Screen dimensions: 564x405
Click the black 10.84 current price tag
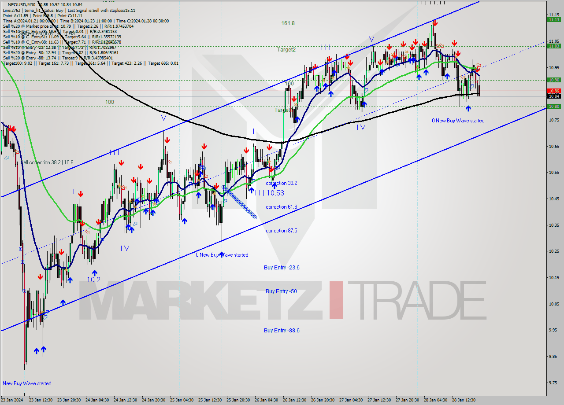pyautogui.click(x=553, y=96)
